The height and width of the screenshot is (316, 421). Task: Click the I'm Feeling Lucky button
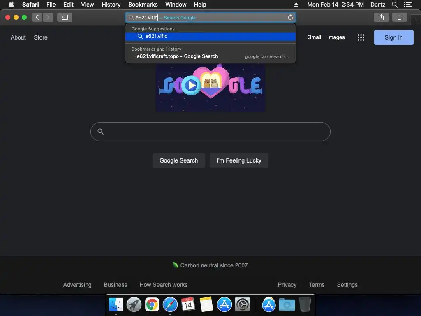(239, 160)
